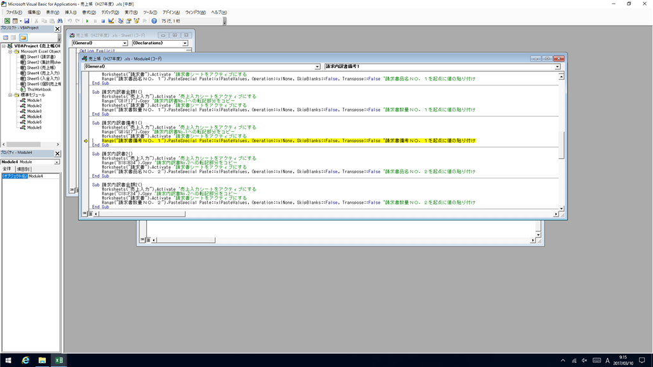Viewport: 653px width, 367px height.
Task: Open File Explorer from the taskbar
Action: [x=42, y=361]
